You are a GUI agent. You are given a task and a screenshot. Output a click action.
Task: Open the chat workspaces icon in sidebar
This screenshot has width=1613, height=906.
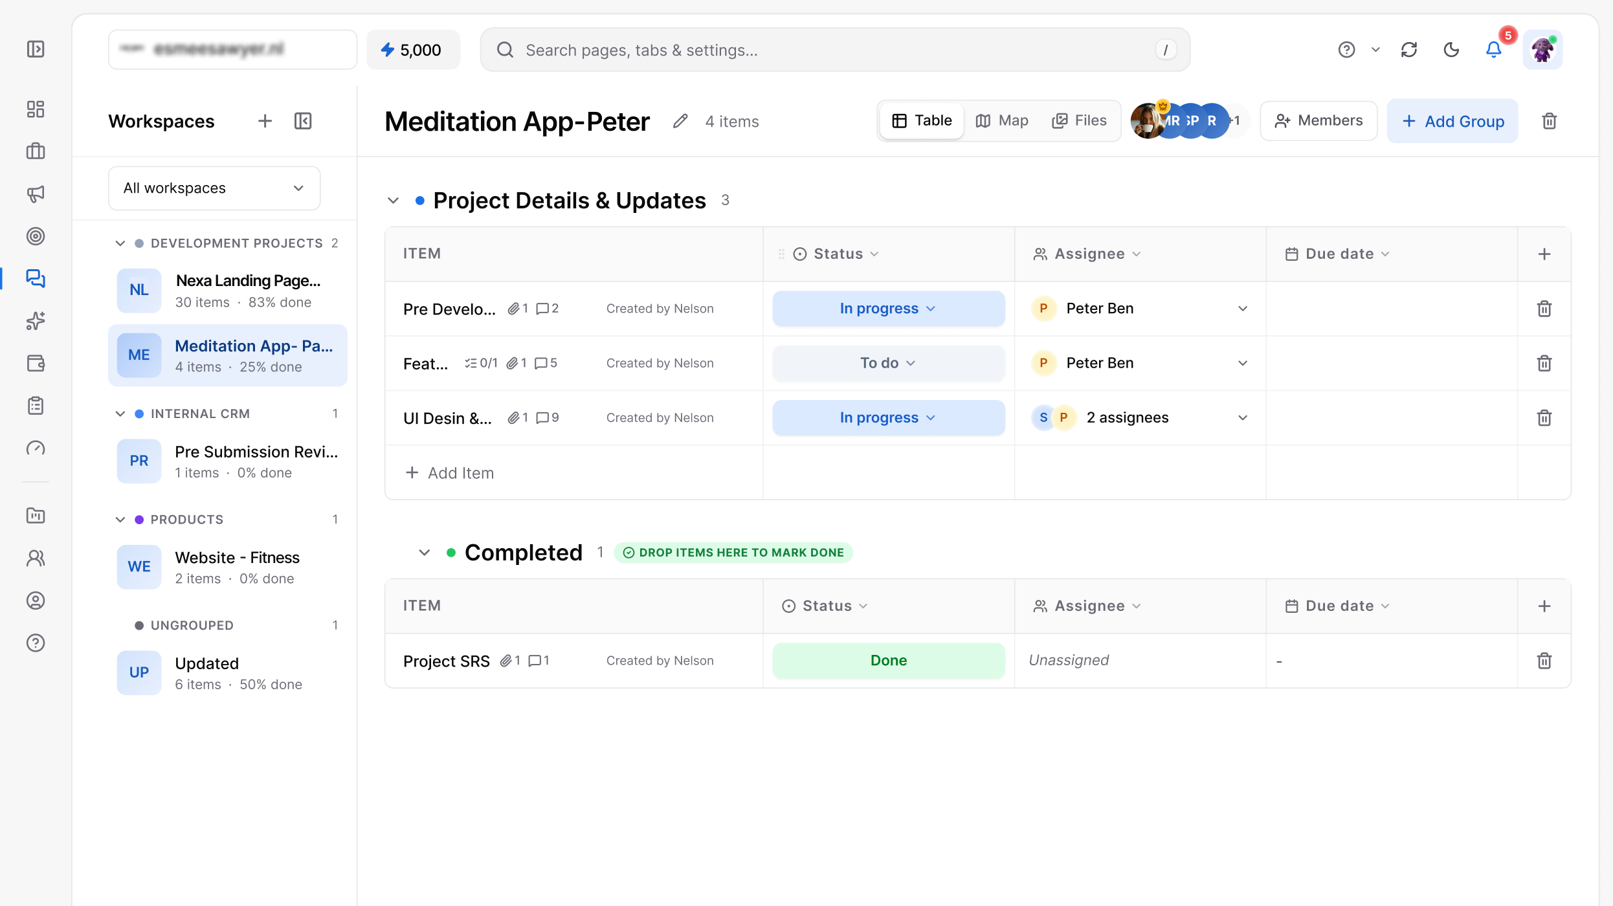(x=36, y=278)
